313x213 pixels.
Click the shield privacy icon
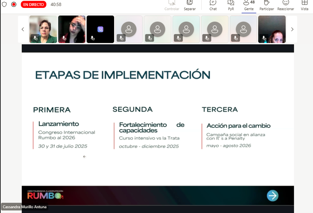coord(4,4)
